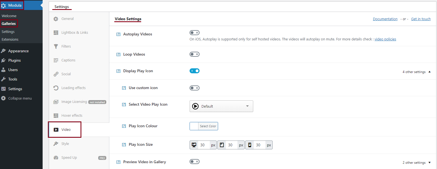The width and height of the screenshot is (437, 169).
Task: Click the Modula logo icon
Action: (x=4, y=6)
